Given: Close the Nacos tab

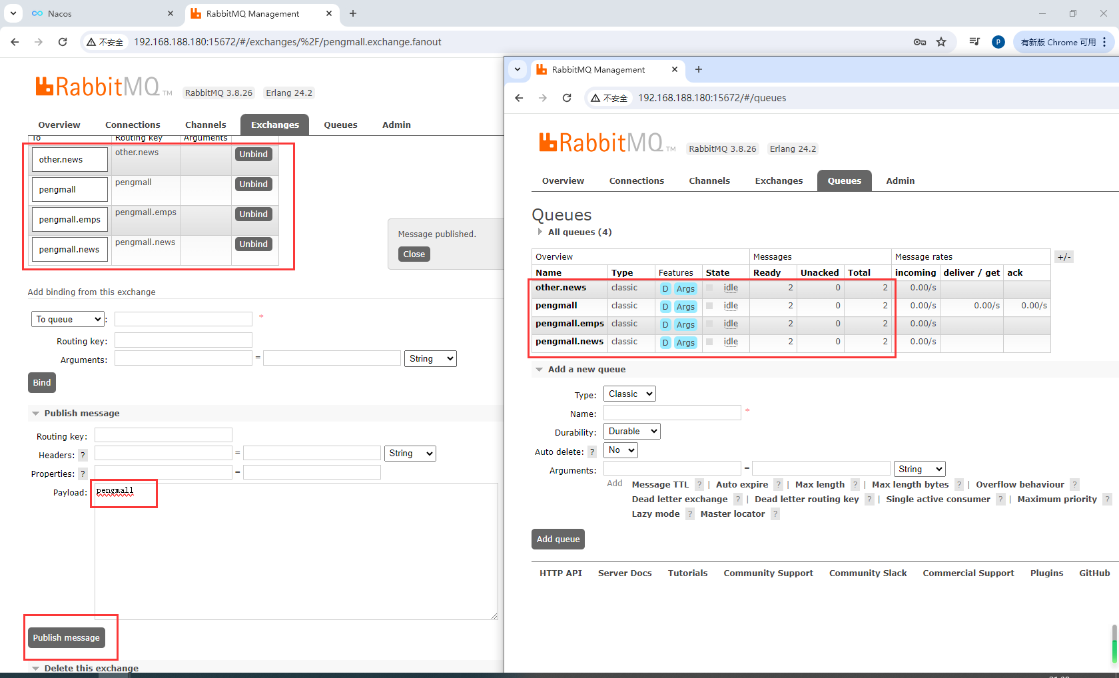Looking at the screenshot, I should [x=171, y=13].
